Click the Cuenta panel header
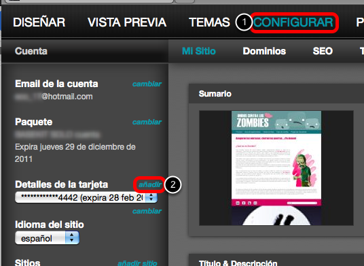This screenshot has width=364, height=266. pos(85,51)
